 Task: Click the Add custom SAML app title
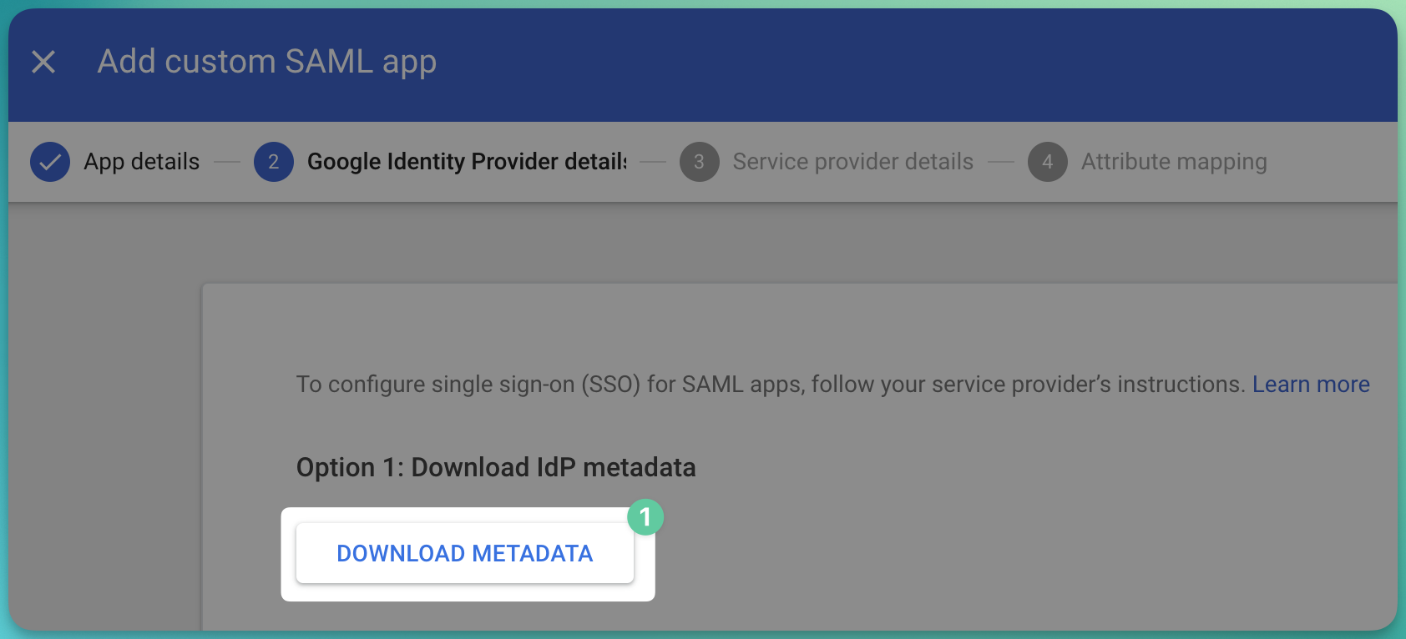[x=267, y=62]
